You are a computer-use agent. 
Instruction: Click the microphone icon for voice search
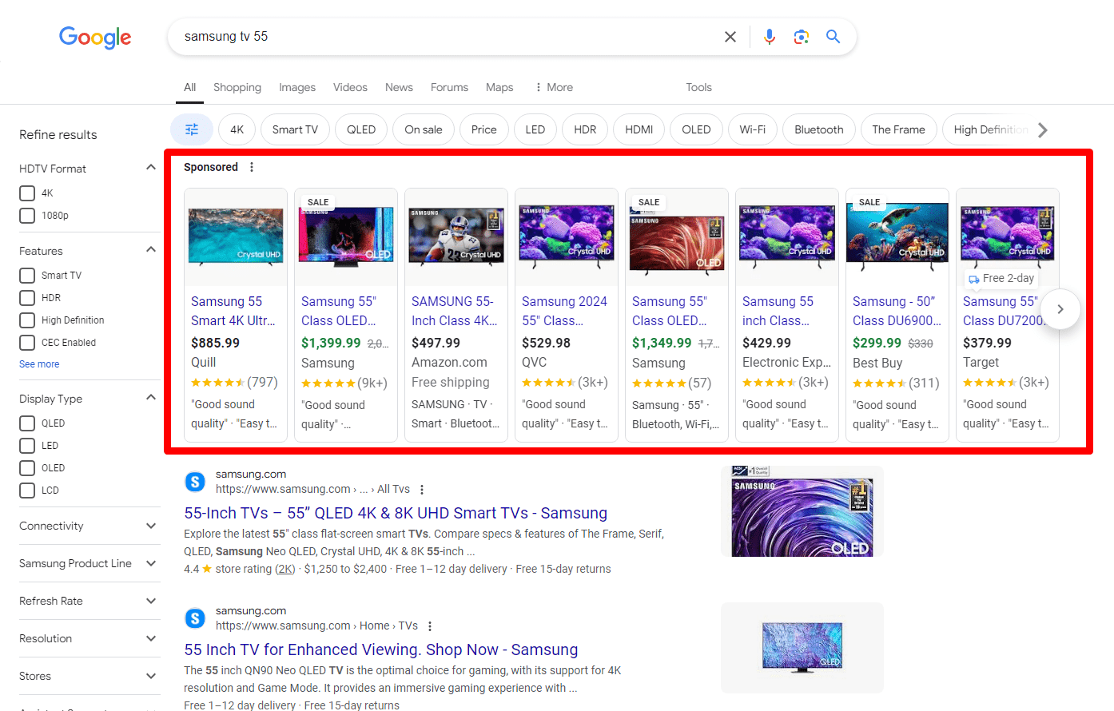click(x=769, y=36)
